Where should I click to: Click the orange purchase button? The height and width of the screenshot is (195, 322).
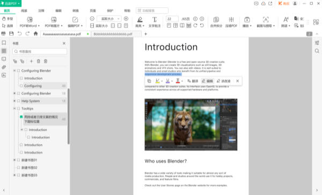(284, 4)
